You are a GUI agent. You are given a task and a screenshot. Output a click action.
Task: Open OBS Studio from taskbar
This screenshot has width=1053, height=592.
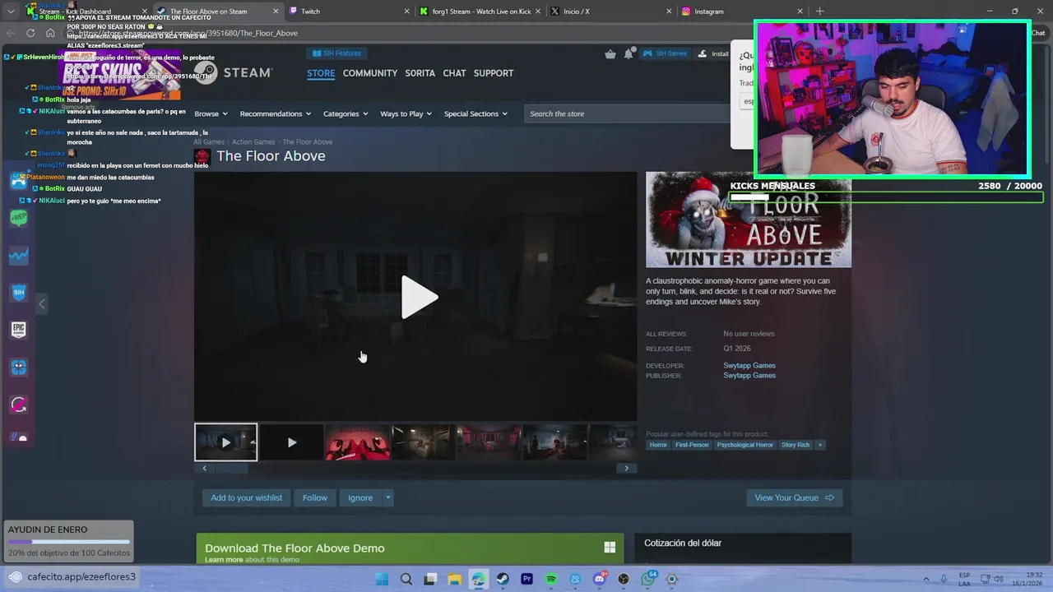pos(624,579)
